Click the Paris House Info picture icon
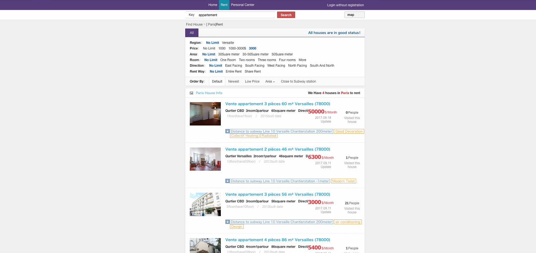 point(191,93)
